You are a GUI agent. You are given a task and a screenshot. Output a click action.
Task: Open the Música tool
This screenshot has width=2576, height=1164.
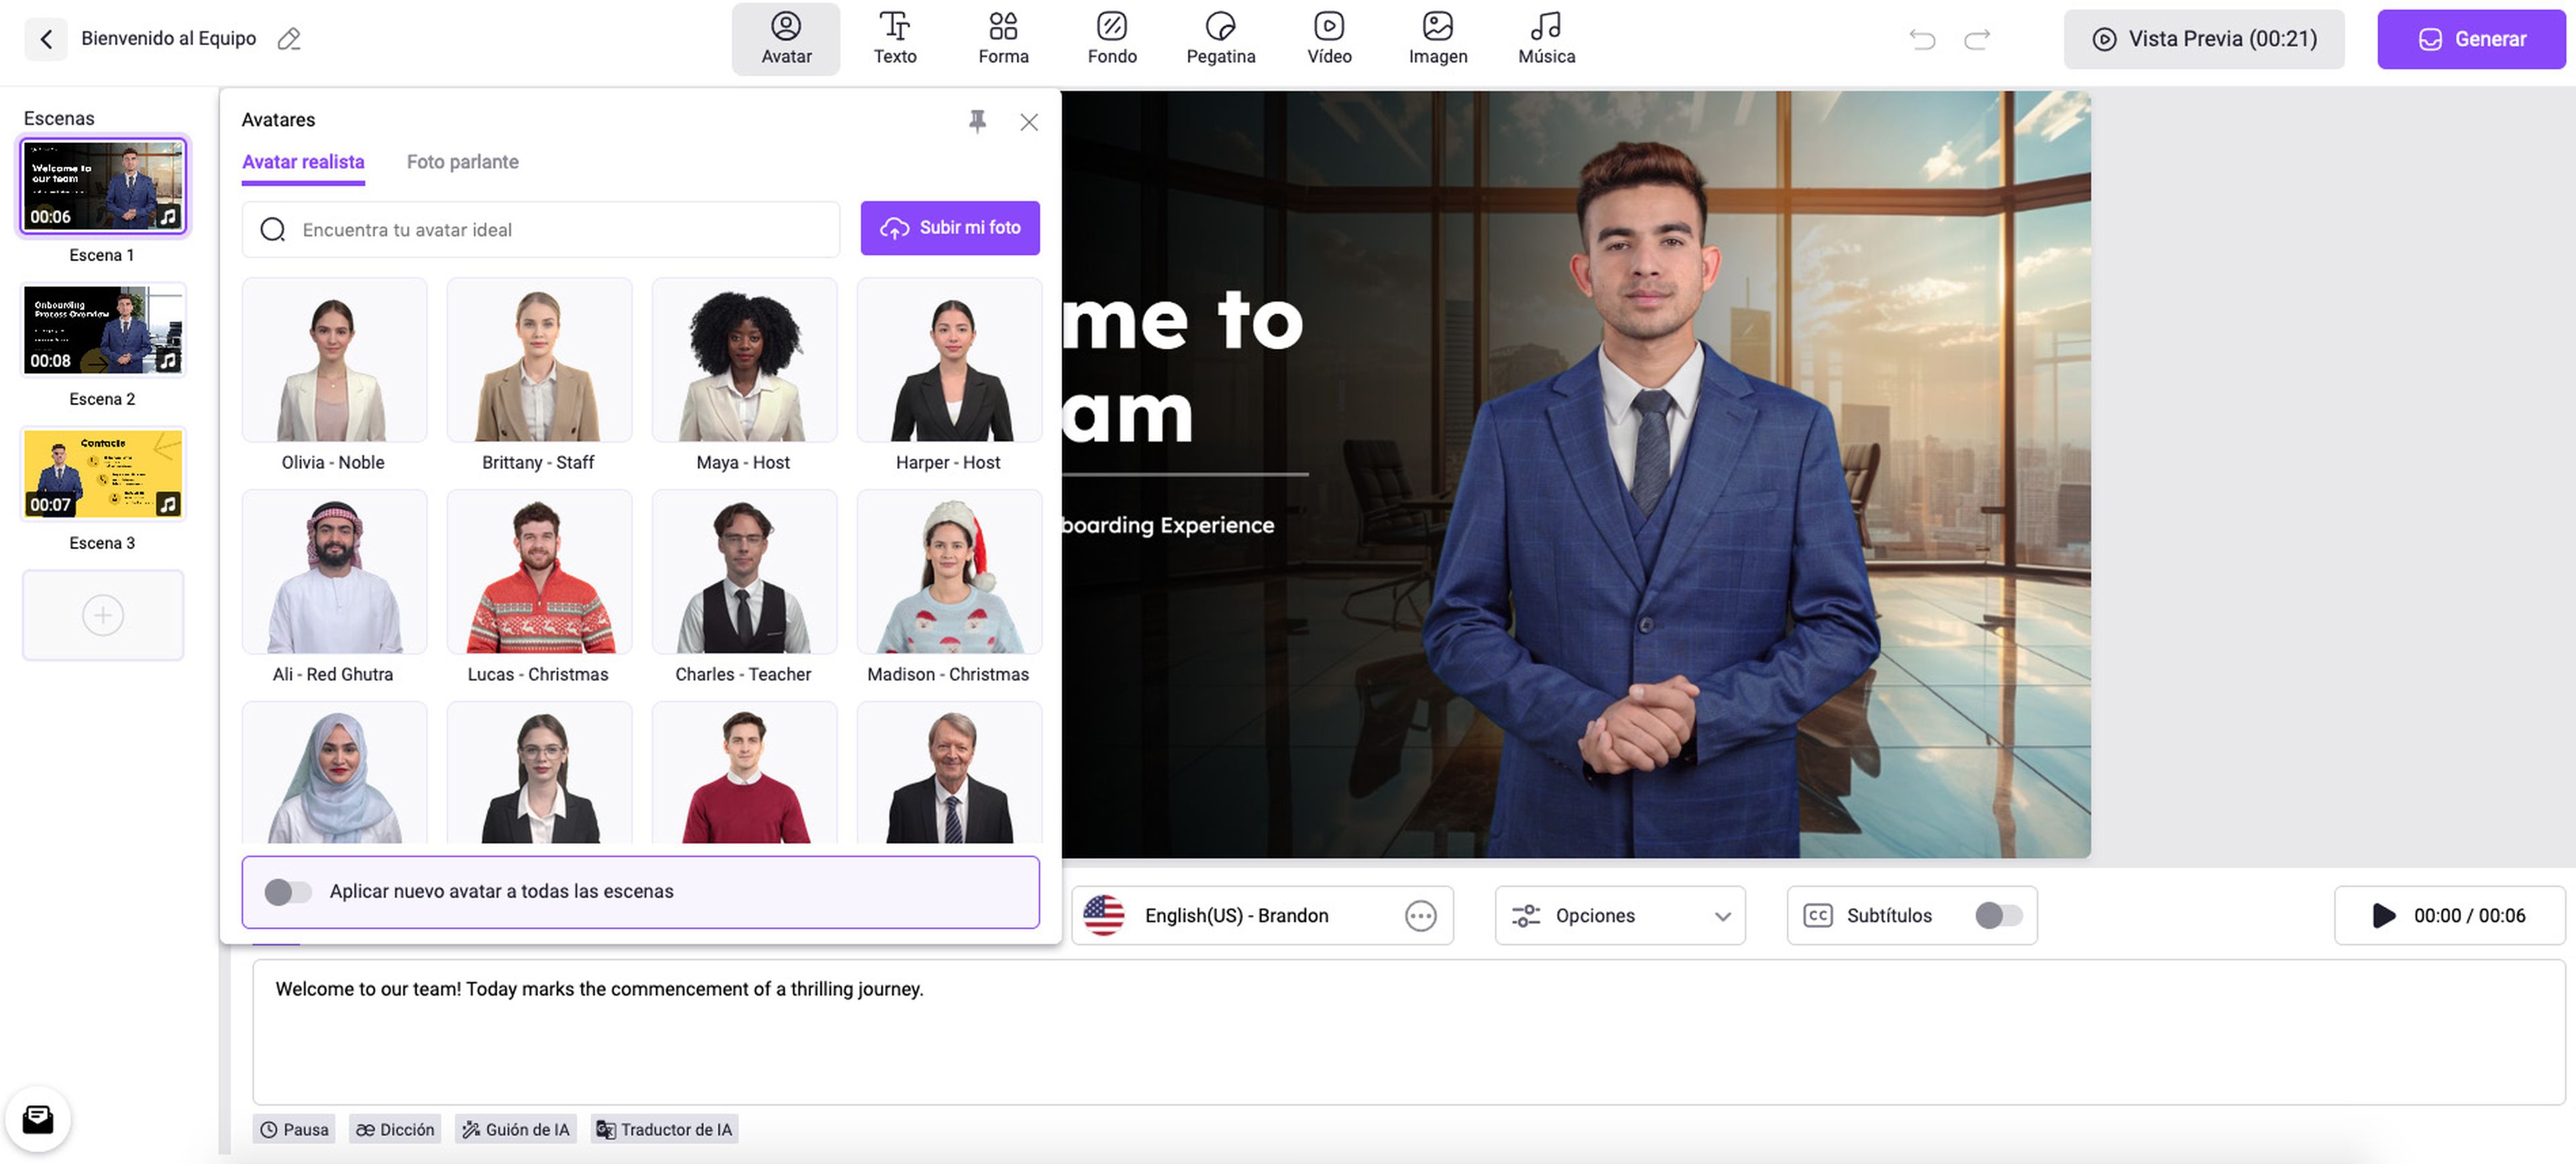[1546, 39]
